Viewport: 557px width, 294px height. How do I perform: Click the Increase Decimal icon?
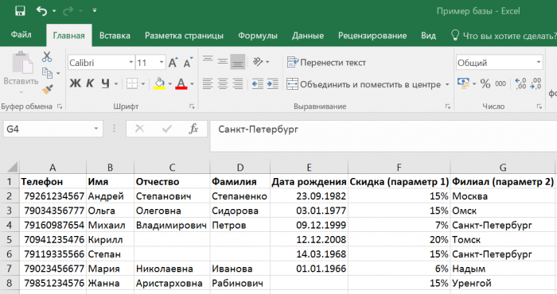click(520, 83)
